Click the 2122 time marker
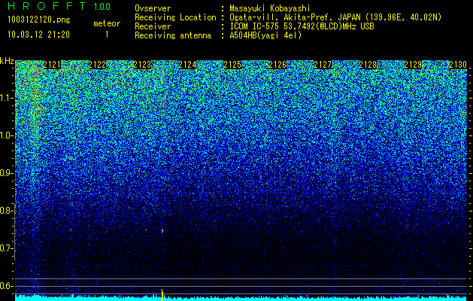 [97, 65]
